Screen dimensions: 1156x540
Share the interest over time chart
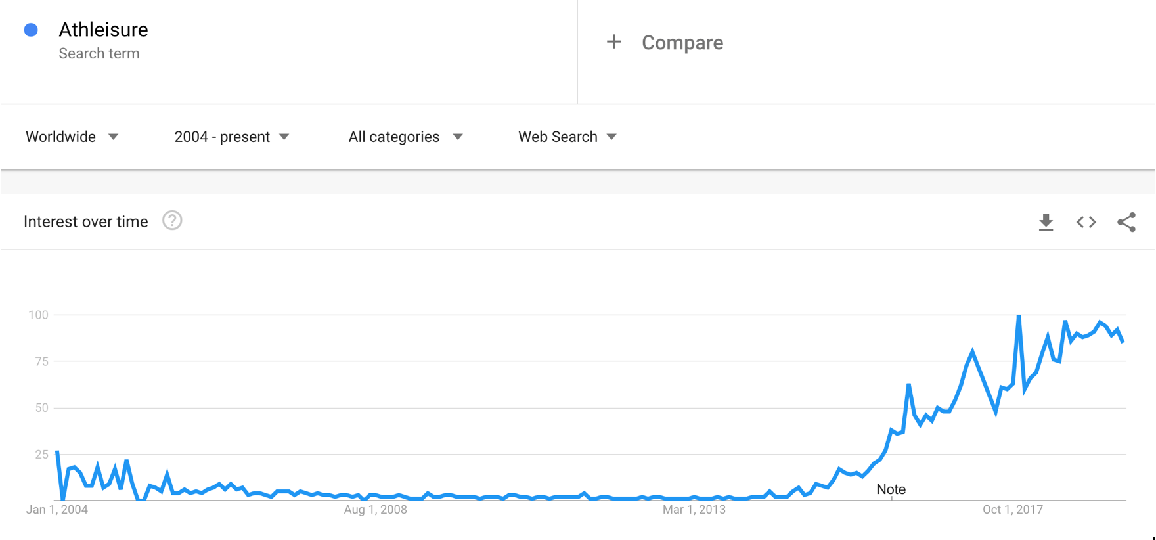pyautogui.click(x=1126, y=223)
